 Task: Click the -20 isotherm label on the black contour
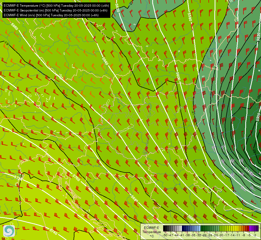tap(212, 204)
